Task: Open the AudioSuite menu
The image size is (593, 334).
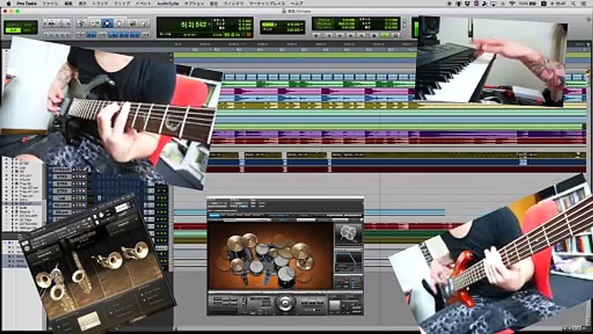Action: (167, 3)
